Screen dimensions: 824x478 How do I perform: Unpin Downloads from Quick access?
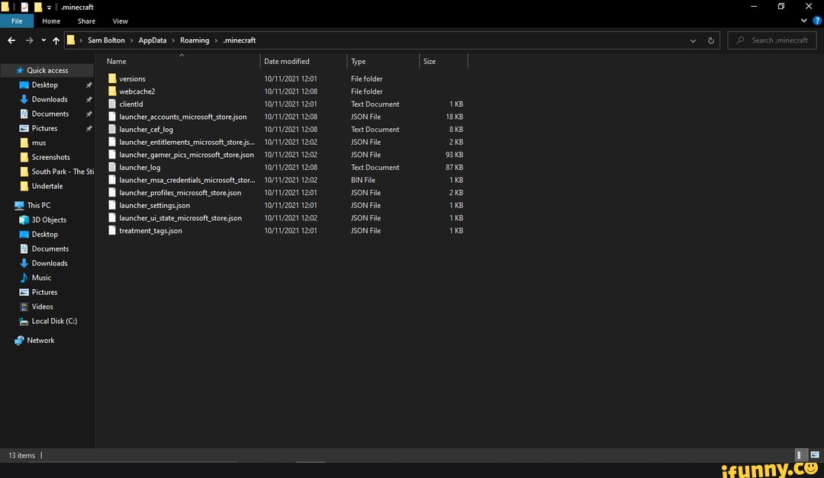[x=89, y=99]
